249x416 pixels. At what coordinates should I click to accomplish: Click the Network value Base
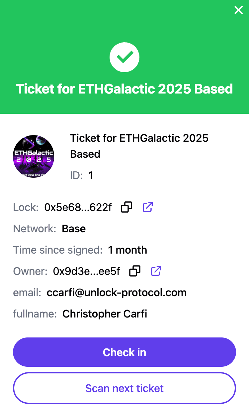74,229
